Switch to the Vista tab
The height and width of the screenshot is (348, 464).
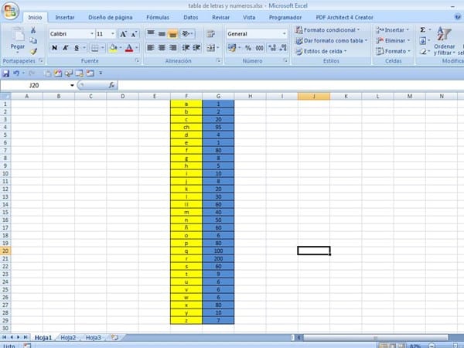pyautogui.click(x=249, y=18)
